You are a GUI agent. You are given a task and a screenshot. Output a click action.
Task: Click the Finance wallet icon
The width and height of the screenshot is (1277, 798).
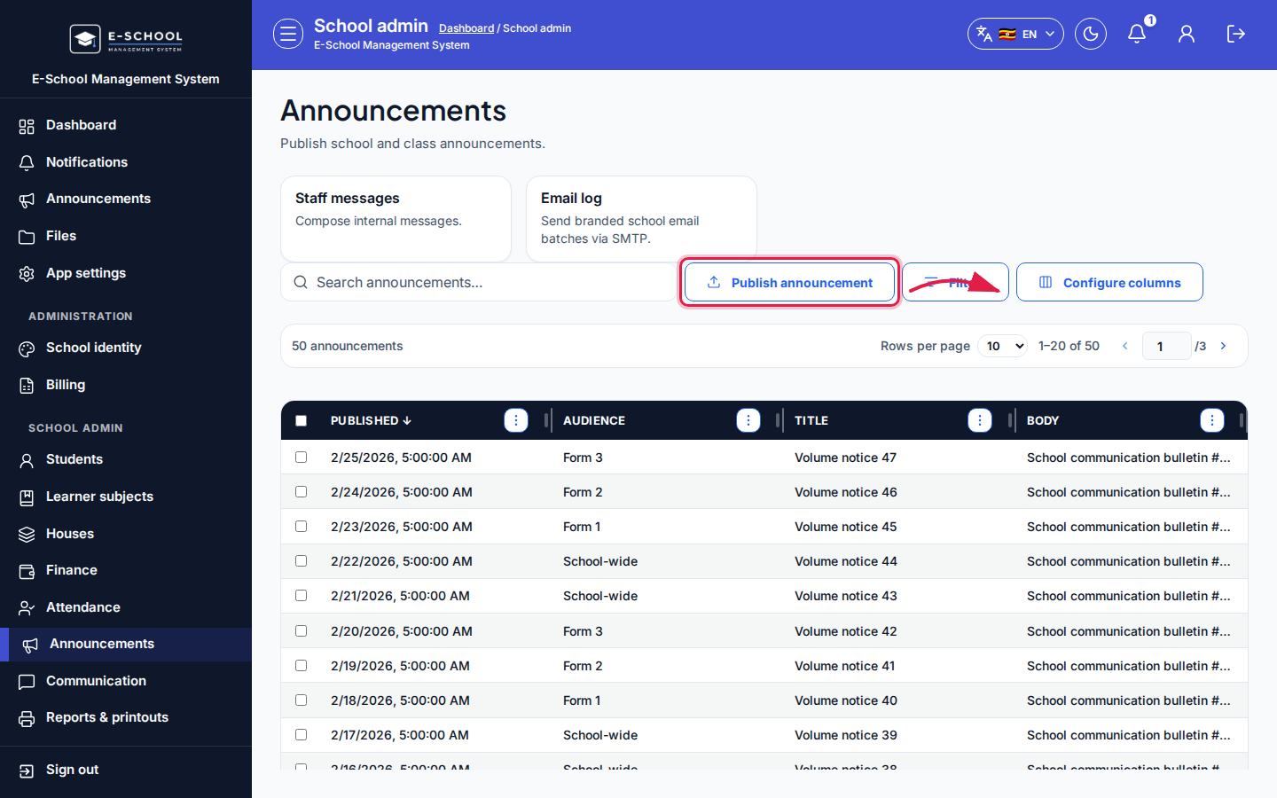click(x=27, y=571)
